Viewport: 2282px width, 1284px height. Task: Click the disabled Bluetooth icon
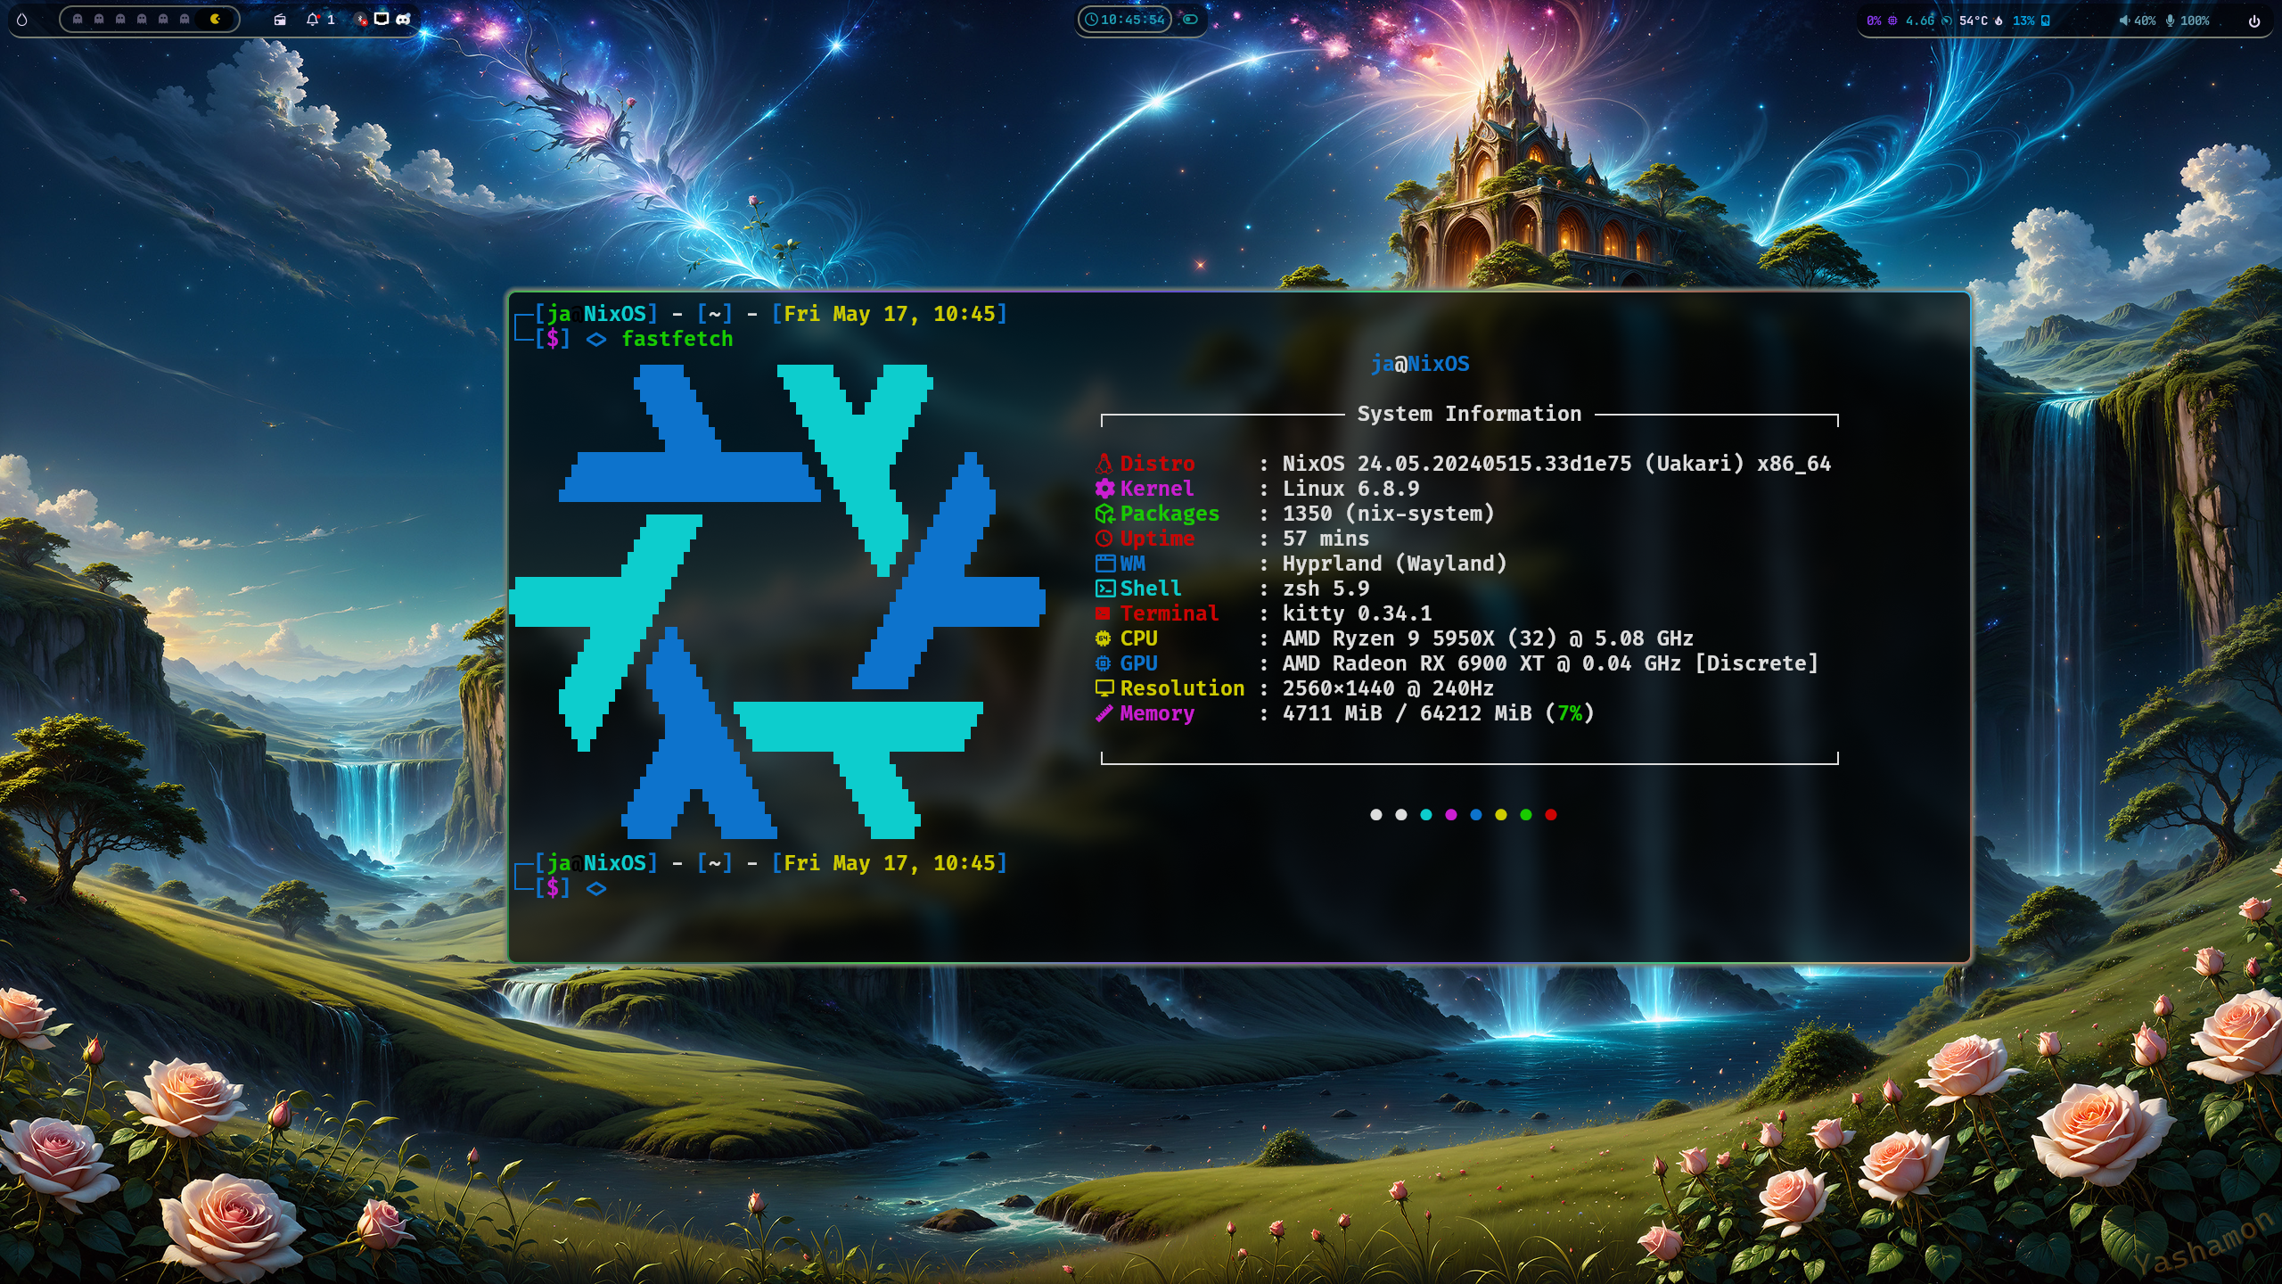pyautogui.click(x=361, y=20)
